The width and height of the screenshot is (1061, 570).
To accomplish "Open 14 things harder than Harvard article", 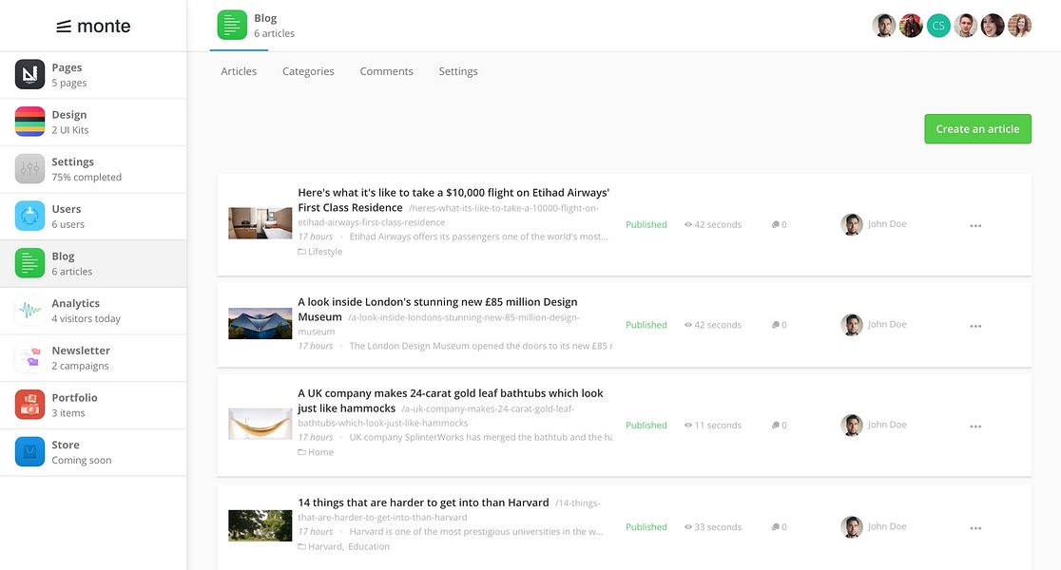I will click(x=423, y=503).
